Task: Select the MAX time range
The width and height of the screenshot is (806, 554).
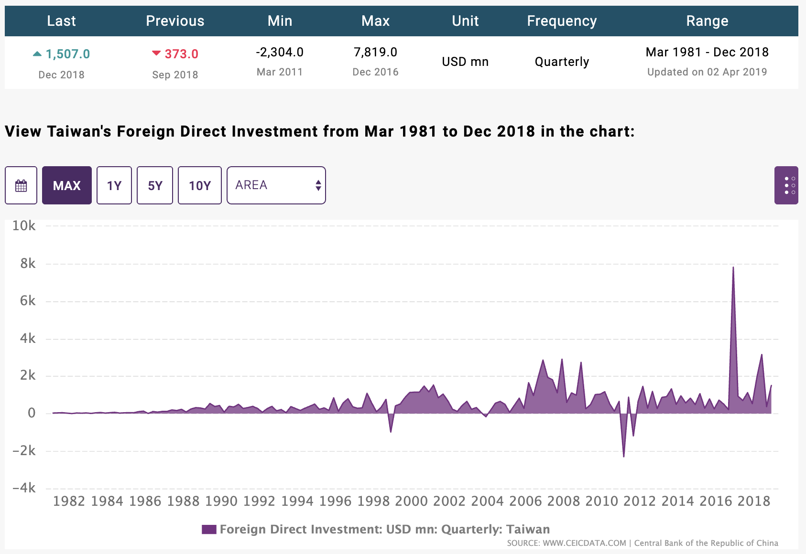Action: pyautogui.click(x=67, y=185)
